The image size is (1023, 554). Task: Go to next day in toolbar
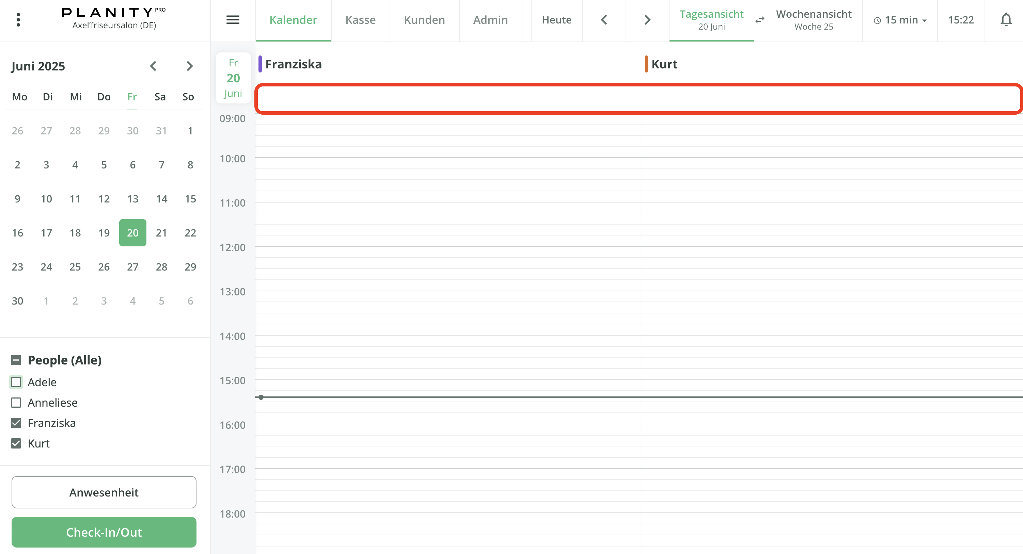(647, 20)
